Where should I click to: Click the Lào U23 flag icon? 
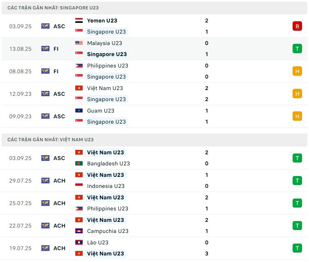[x=79, y=242]
